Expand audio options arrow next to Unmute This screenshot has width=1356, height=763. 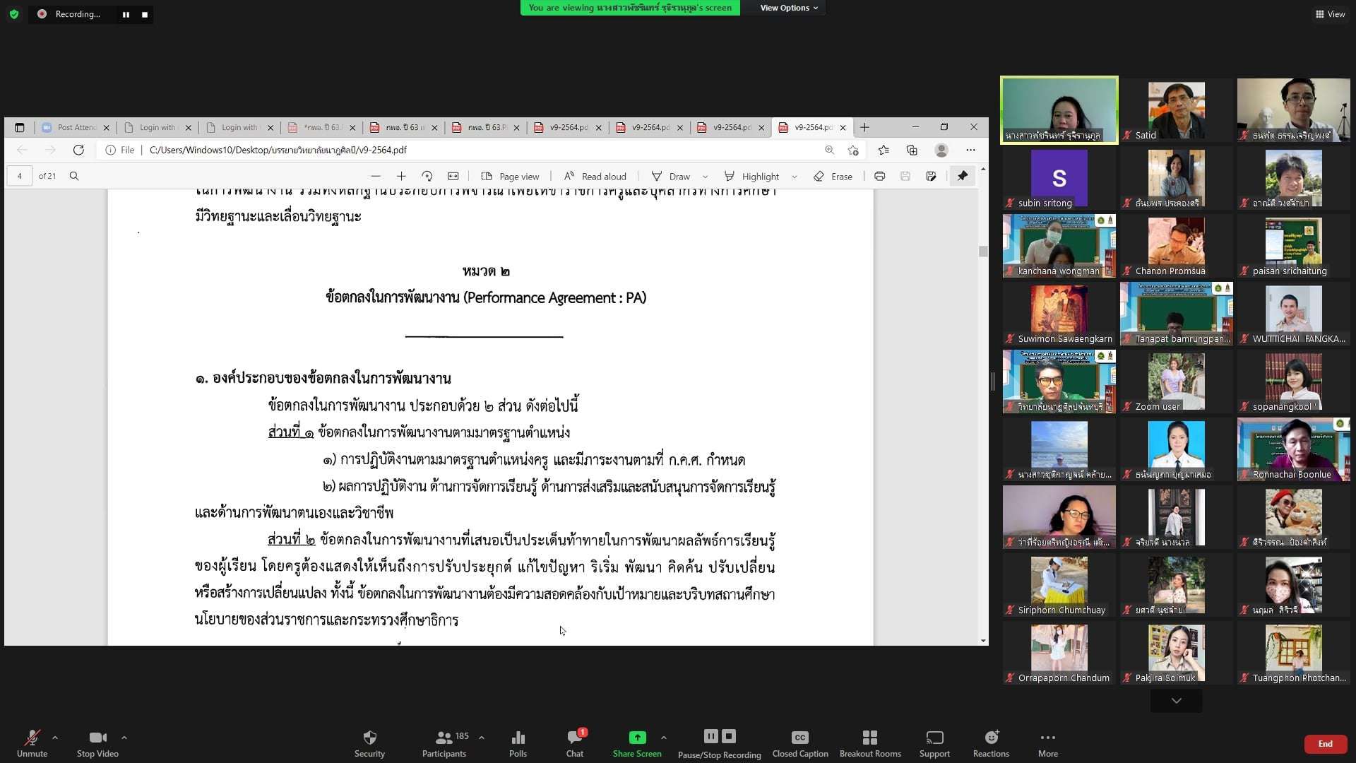(x=55, y=738)
